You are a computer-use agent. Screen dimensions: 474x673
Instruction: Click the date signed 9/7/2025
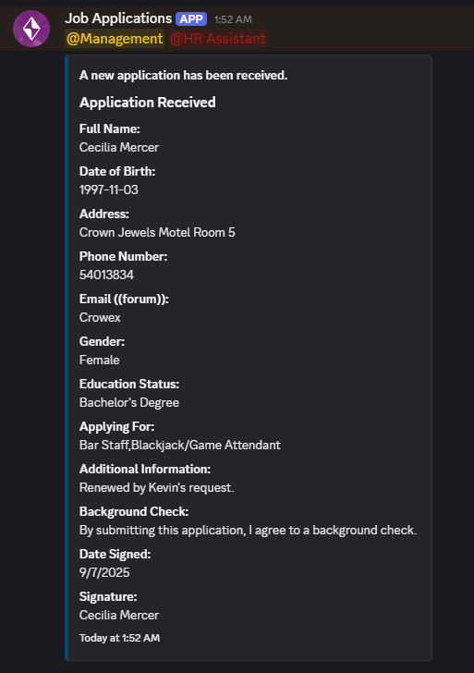[x=104, y=572]
